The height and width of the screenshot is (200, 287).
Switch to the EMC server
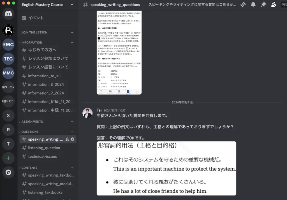click(8, 45)
